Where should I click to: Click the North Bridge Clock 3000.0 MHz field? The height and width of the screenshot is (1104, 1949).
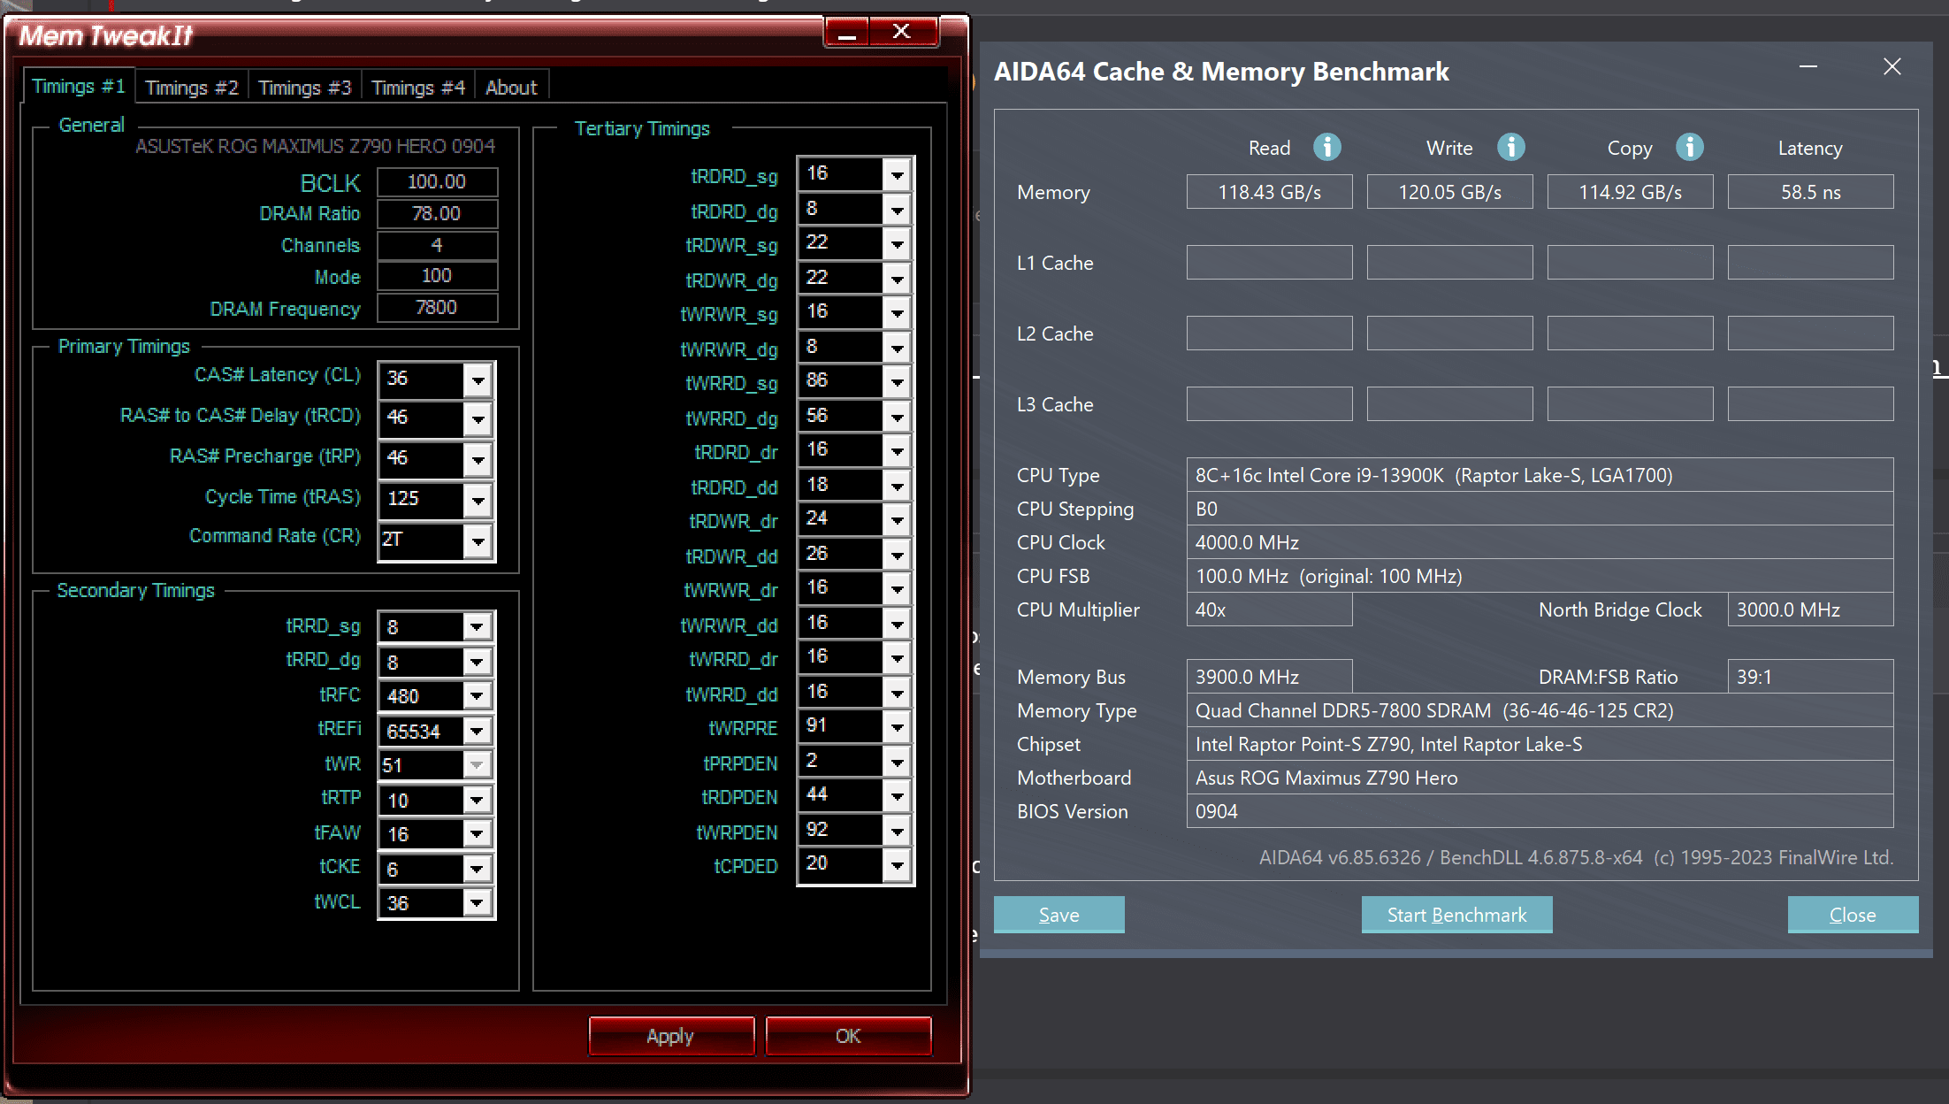[1810, 609]
